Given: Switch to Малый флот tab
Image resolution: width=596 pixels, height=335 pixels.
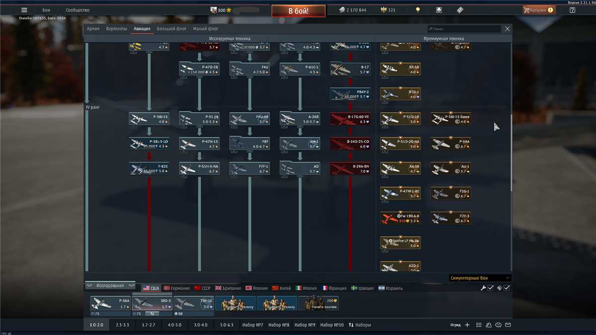Looking at the screenshot, I should [x=206, y=29].
